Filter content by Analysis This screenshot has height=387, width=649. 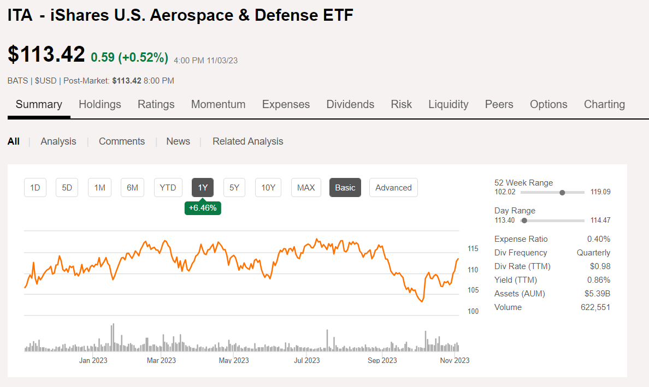[58, 141]
